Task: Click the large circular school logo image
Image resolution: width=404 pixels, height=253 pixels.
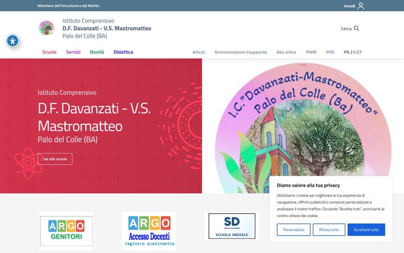Action: click(x=303, y=128)
